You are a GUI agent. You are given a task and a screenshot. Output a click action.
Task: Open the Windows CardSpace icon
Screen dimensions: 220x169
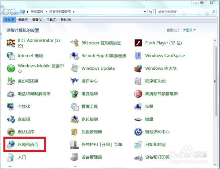[138, 56]
